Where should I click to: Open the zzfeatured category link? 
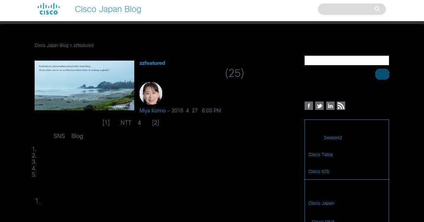[x=152, y=63]
